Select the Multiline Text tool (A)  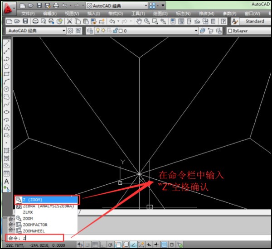pos(6,181)
